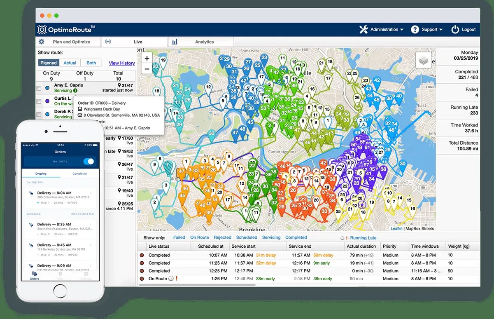This screenshot has height=319, width=494.
Task: Zoom out the map with minus button
Action: point(147,69)
